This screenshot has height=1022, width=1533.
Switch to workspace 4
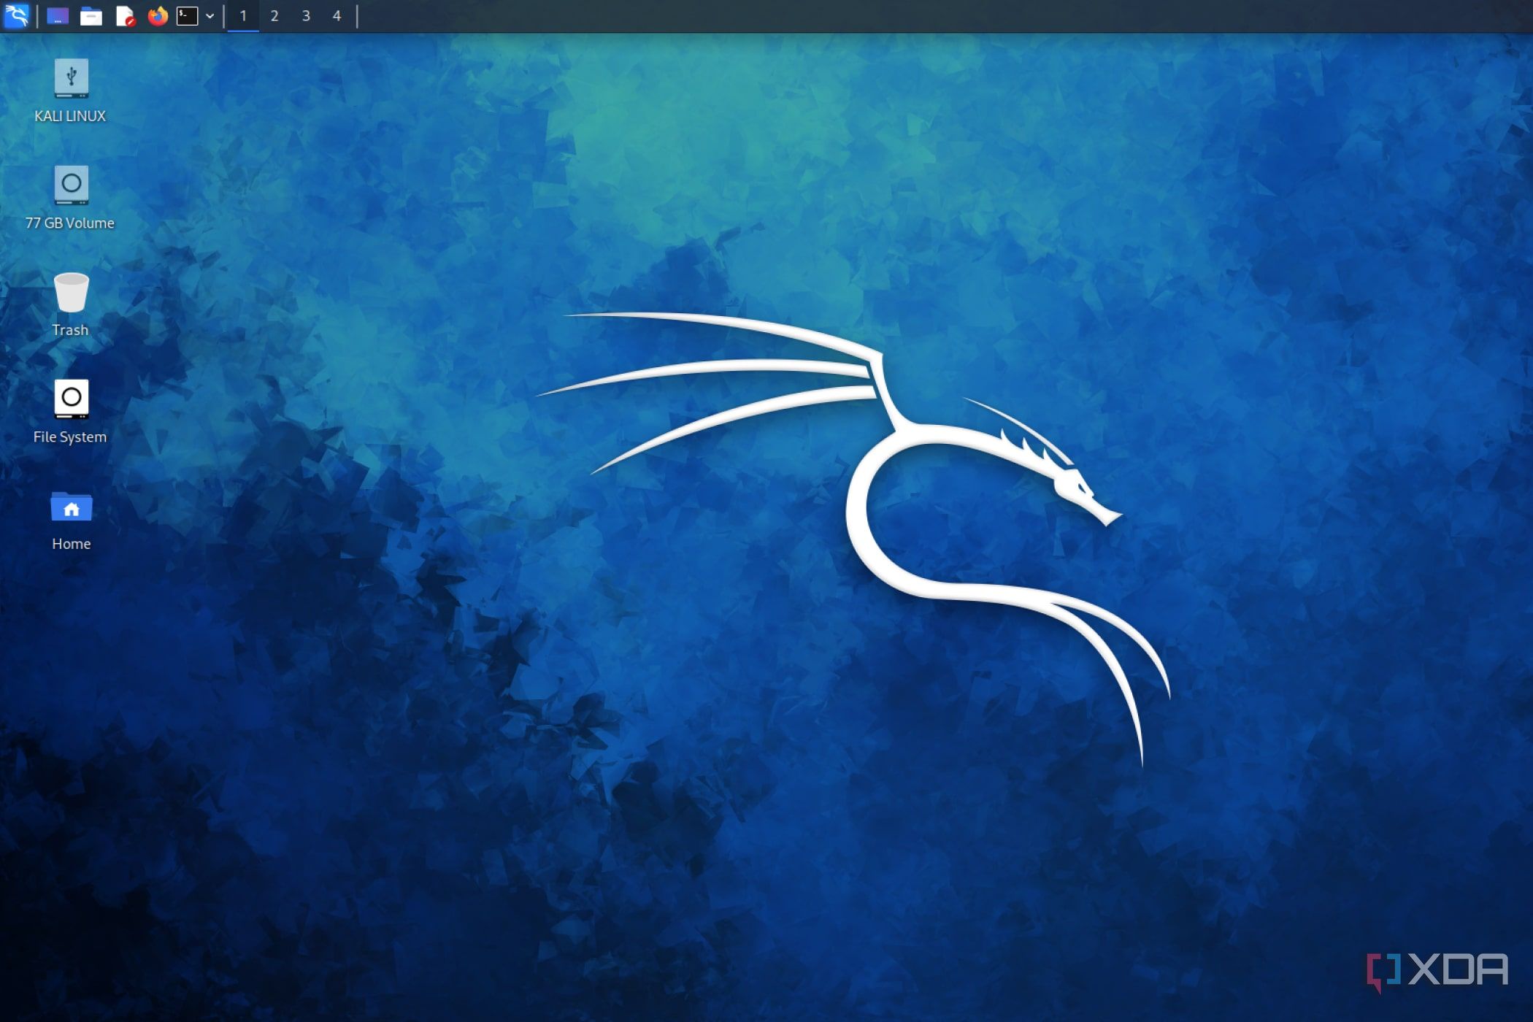pyautogui.click(x=337, y=15)
